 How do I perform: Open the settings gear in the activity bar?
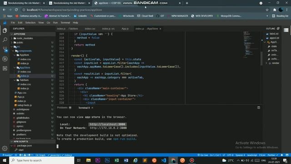5,148
